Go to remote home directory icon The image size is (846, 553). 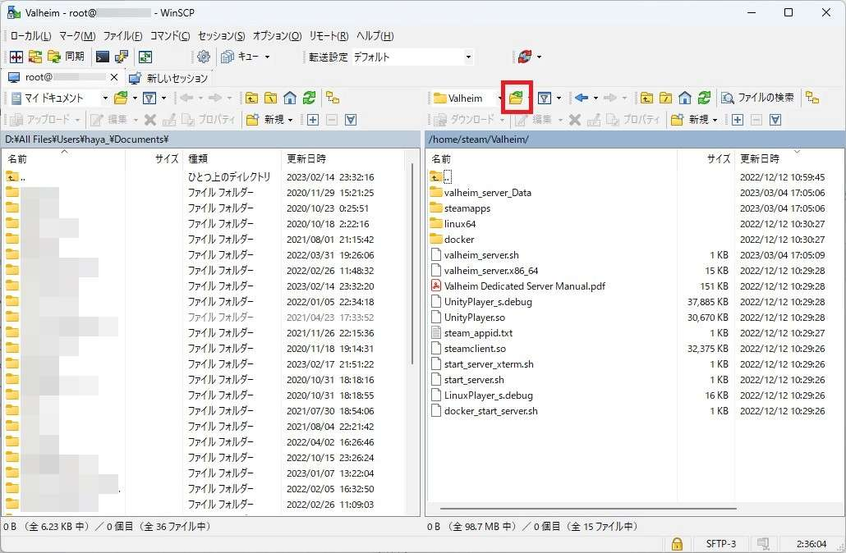click(x=685, y=98)
